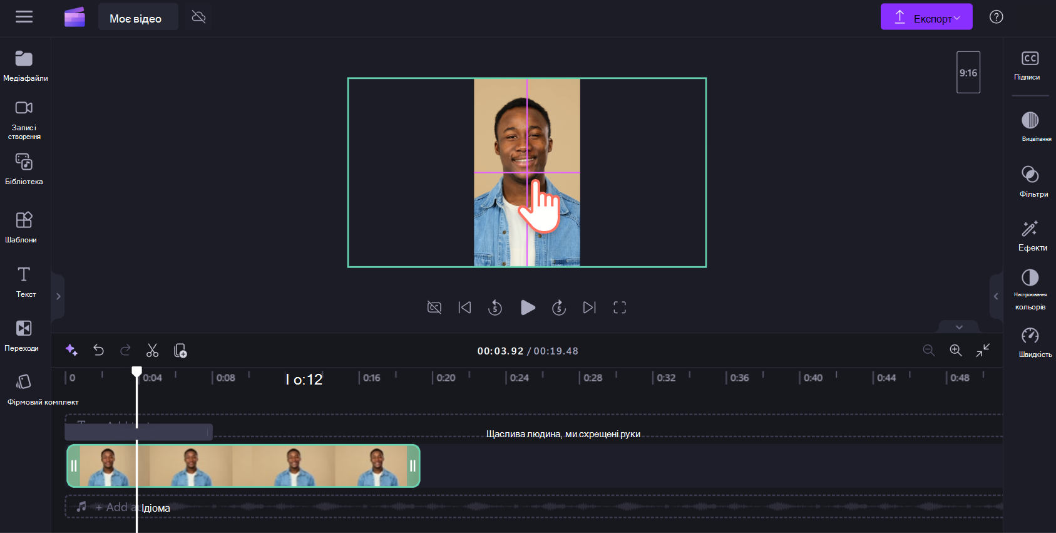This screenshot has height=533, width=1056.
Task: Edit the video title 'Моє відео'
Action: [x=138, y=17]
